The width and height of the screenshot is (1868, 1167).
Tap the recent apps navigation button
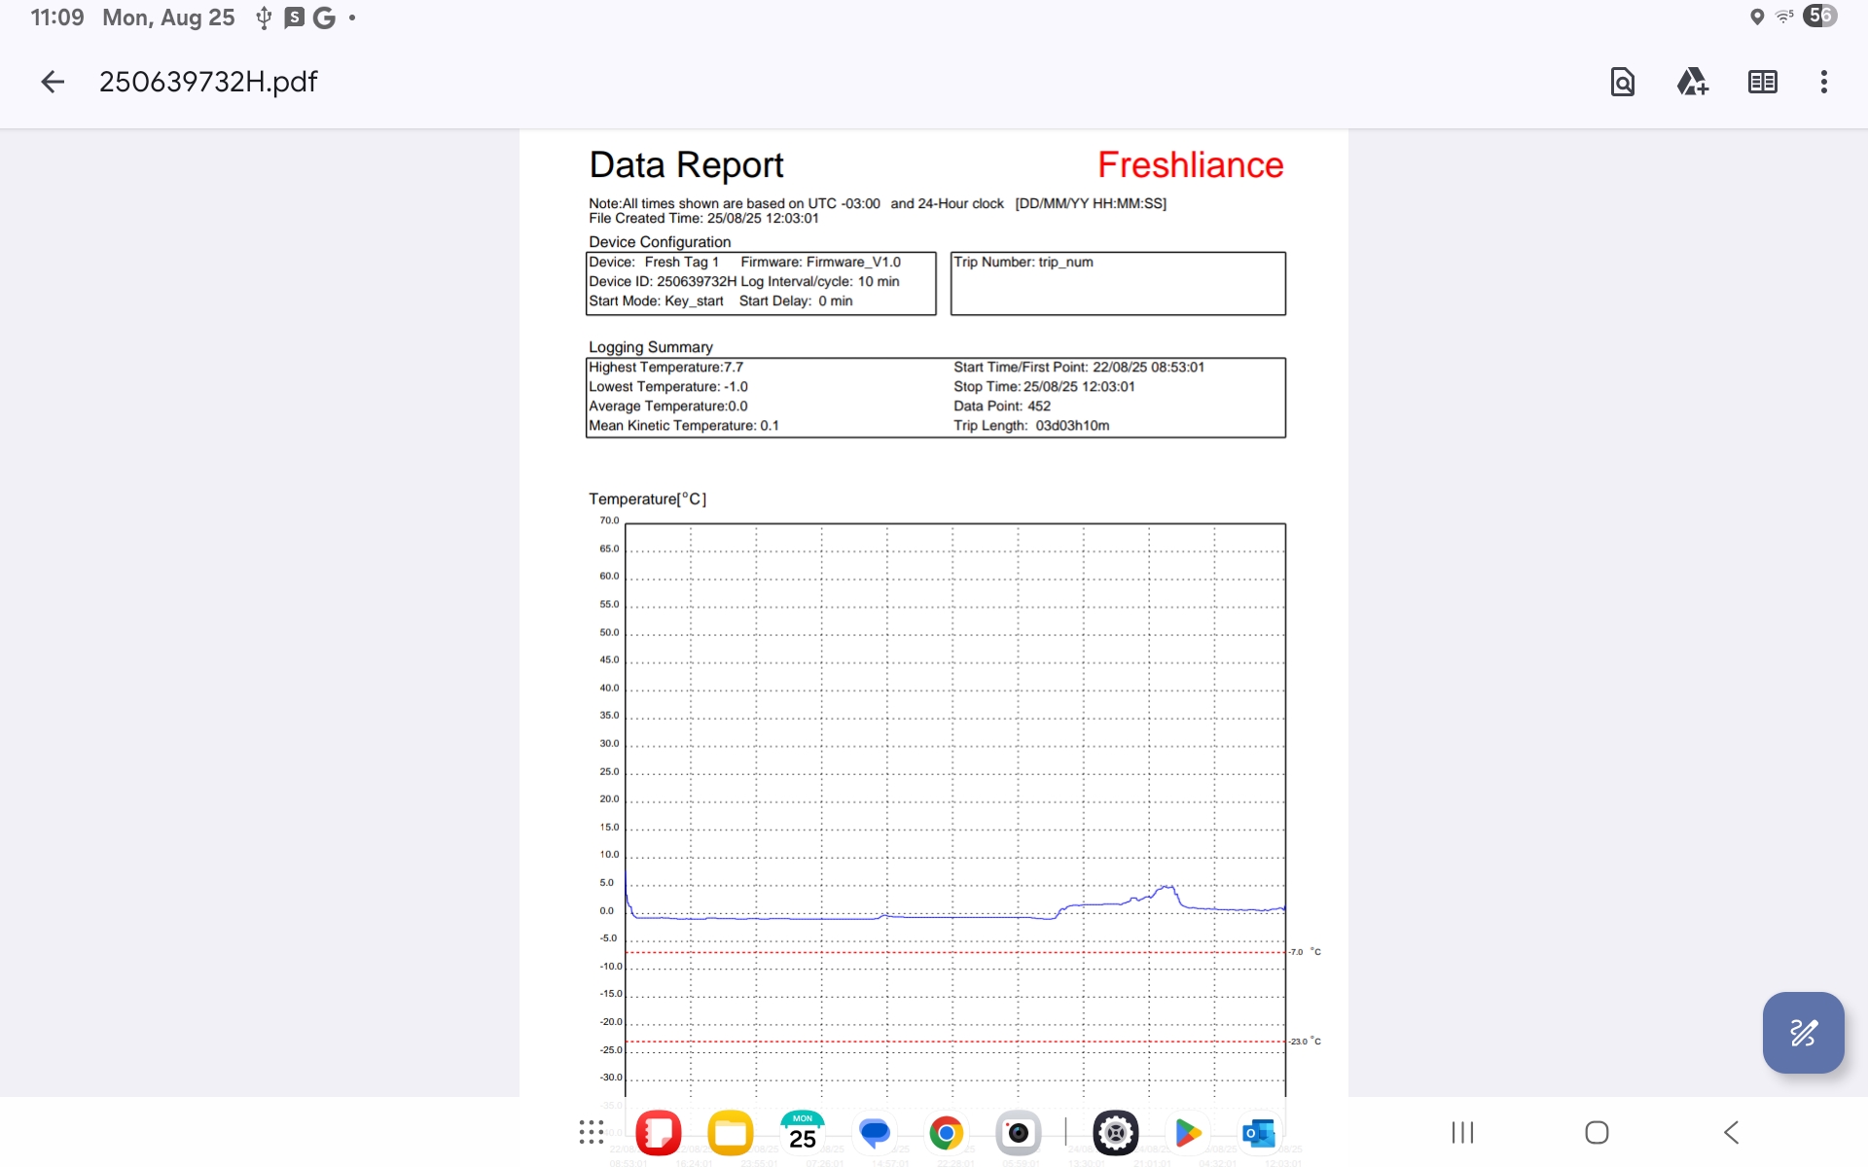pyautogui.click(x=1462, y=1132)
